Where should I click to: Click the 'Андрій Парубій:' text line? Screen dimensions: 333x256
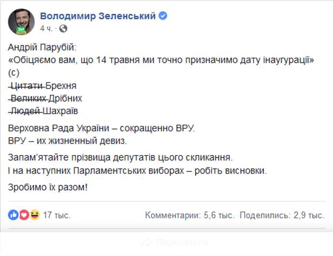pos(42,47)
